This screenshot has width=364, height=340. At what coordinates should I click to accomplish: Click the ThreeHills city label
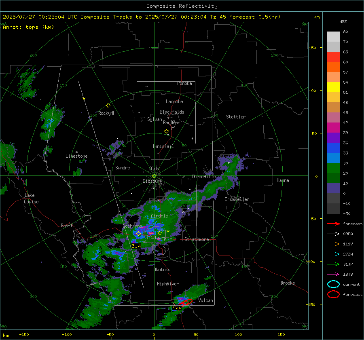(x=203, y=177)
